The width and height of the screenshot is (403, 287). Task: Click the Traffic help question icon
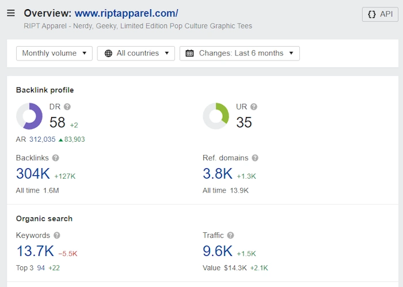tap(230, 235)
